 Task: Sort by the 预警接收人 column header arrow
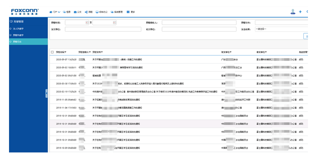click(90, 52)
